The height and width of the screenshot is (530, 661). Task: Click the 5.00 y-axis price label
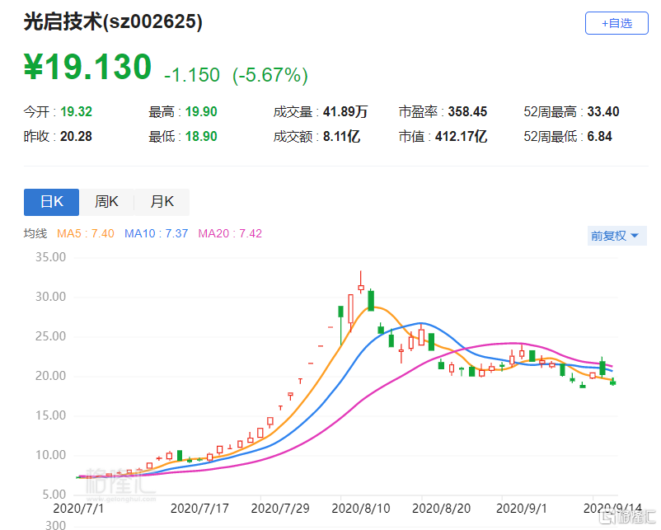click(x=54, y=495)
